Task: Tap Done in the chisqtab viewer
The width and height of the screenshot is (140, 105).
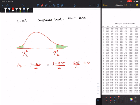Action: click(x=105, y=5)
